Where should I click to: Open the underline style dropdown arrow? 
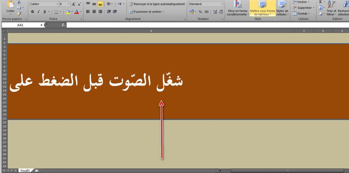pos(49,12)
